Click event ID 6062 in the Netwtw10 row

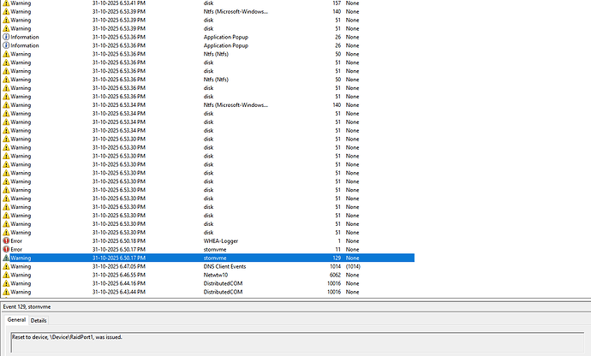334,275
